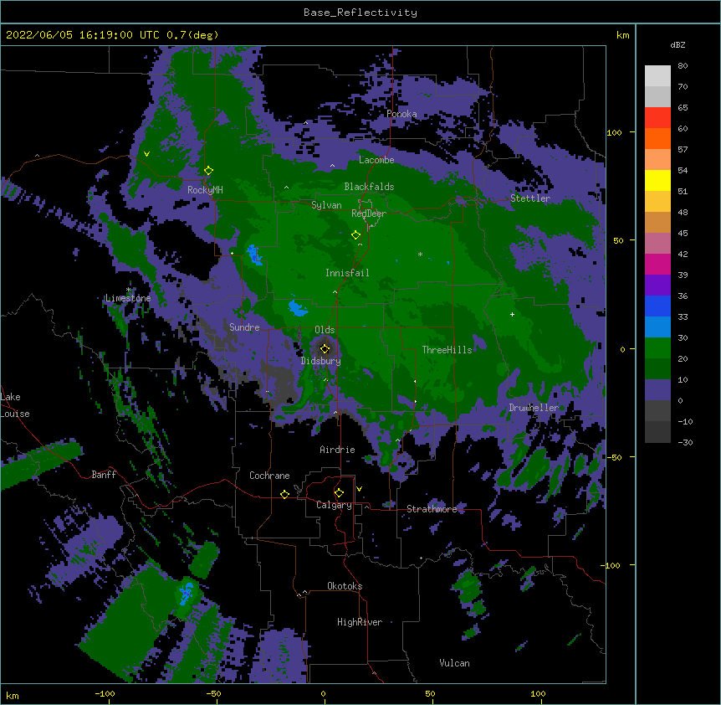
Task: Click the Stettler city label
Action: tap(530, 198)
